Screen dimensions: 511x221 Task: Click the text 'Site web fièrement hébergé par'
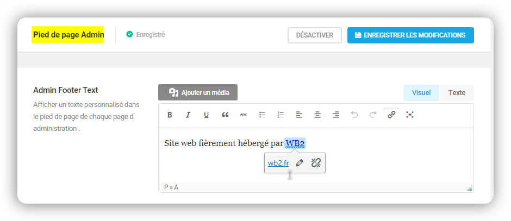(224, 143)
